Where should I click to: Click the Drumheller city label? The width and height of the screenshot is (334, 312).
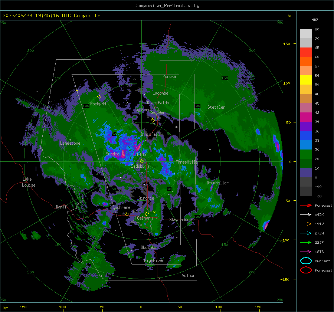pyautogui.click(x=217, y=183)
